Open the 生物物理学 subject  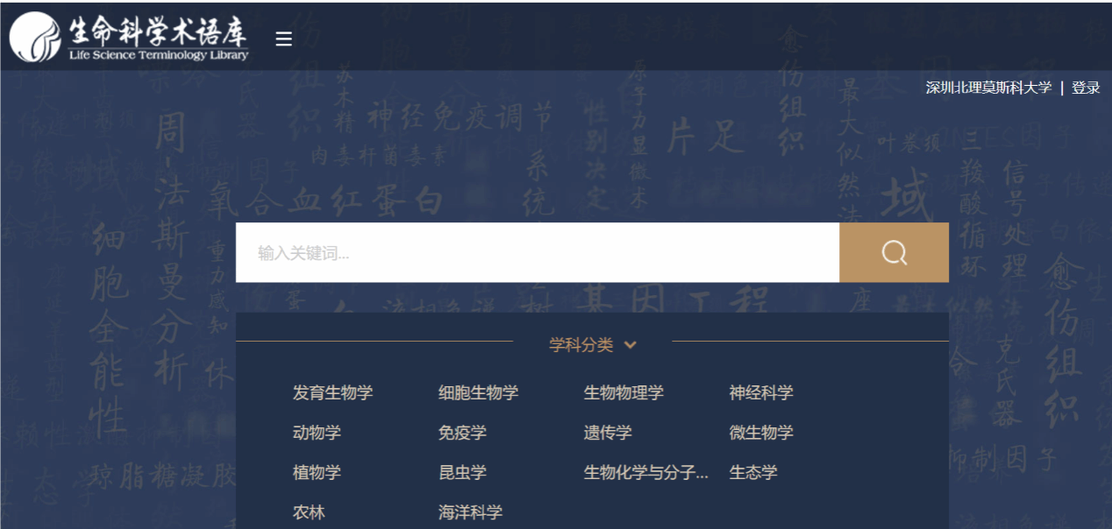pyautogui.click(x=624, y=393)
